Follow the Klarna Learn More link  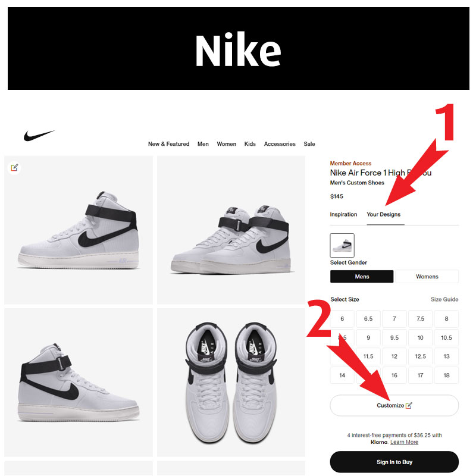click(404, 442)
